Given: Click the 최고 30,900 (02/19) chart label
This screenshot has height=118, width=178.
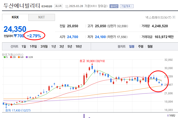Looking at the screenshot, I should [x=92, y=61].
